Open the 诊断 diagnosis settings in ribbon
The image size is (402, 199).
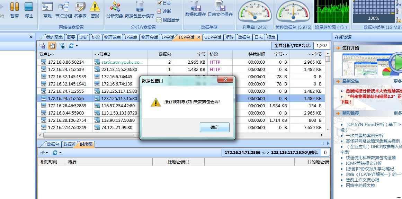164,11
